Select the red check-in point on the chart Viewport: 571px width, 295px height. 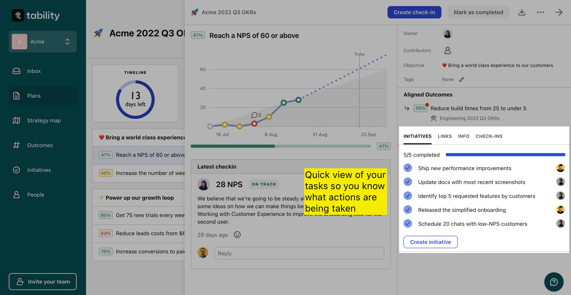[254, 124]
